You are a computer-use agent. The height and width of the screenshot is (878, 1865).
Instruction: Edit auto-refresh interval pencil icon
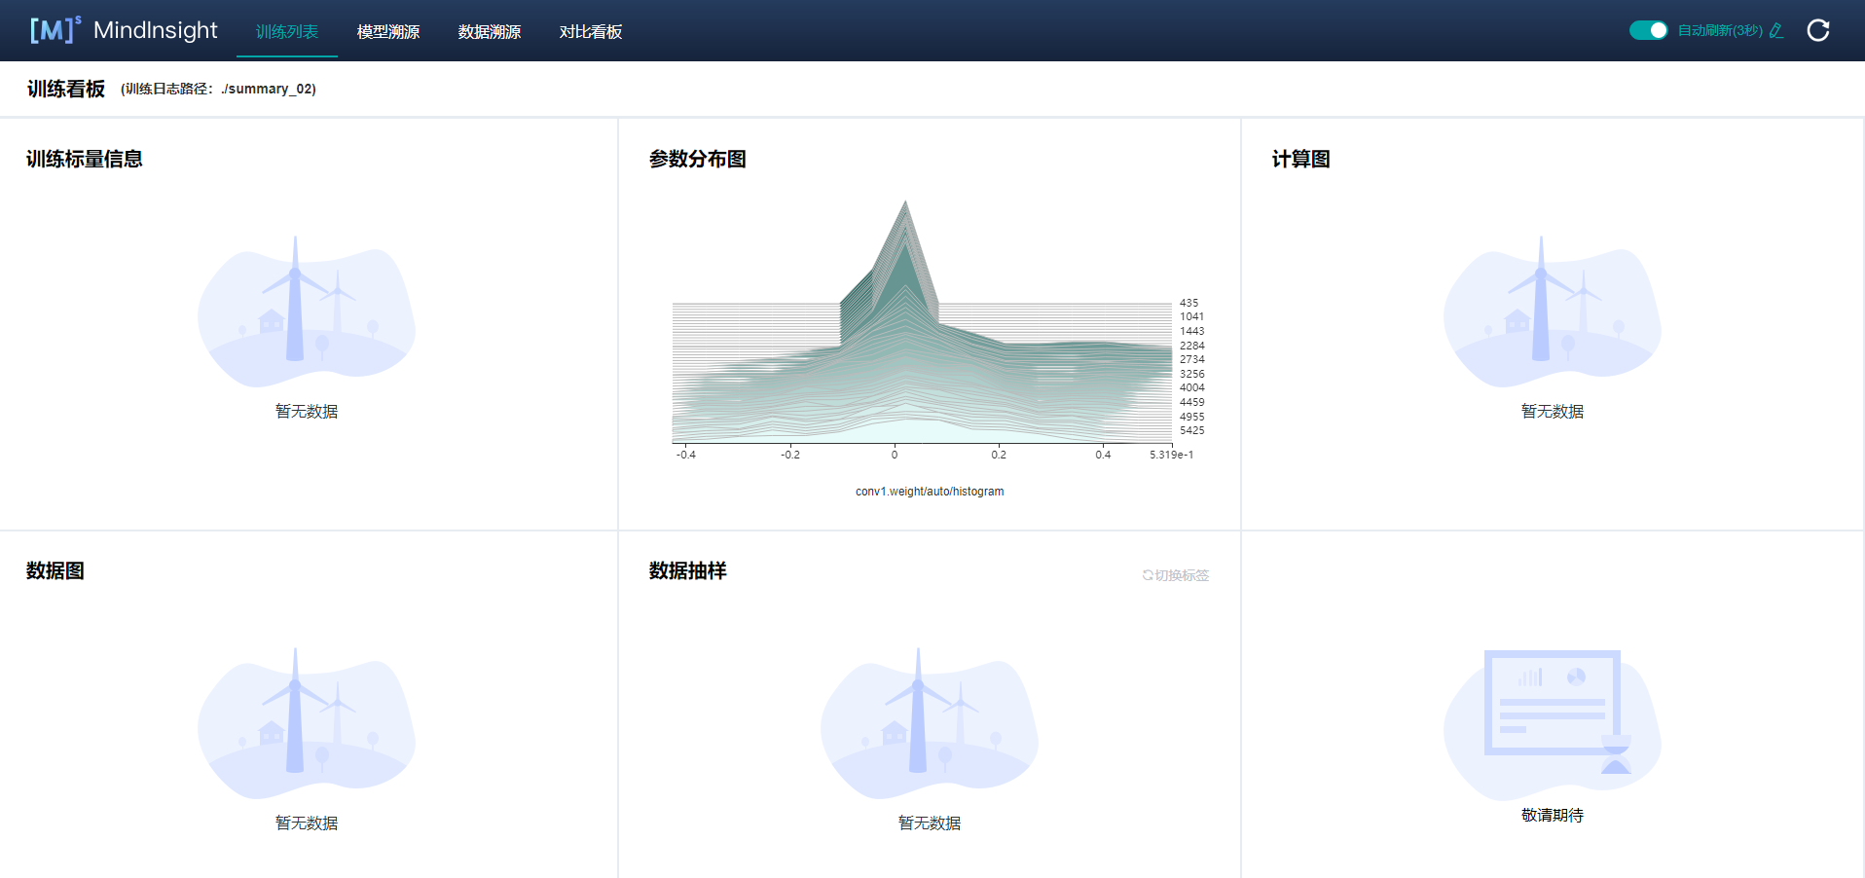tap(1776, 30)
